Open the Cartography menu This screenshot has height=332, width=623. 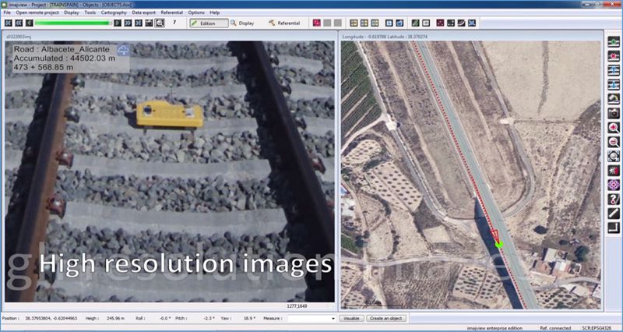point(114,12)
